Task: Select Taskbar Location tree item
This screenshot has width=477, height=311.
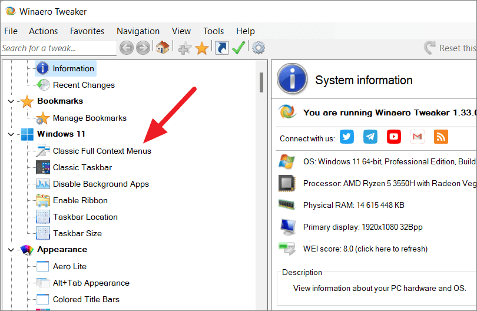Action: point(85,217)
